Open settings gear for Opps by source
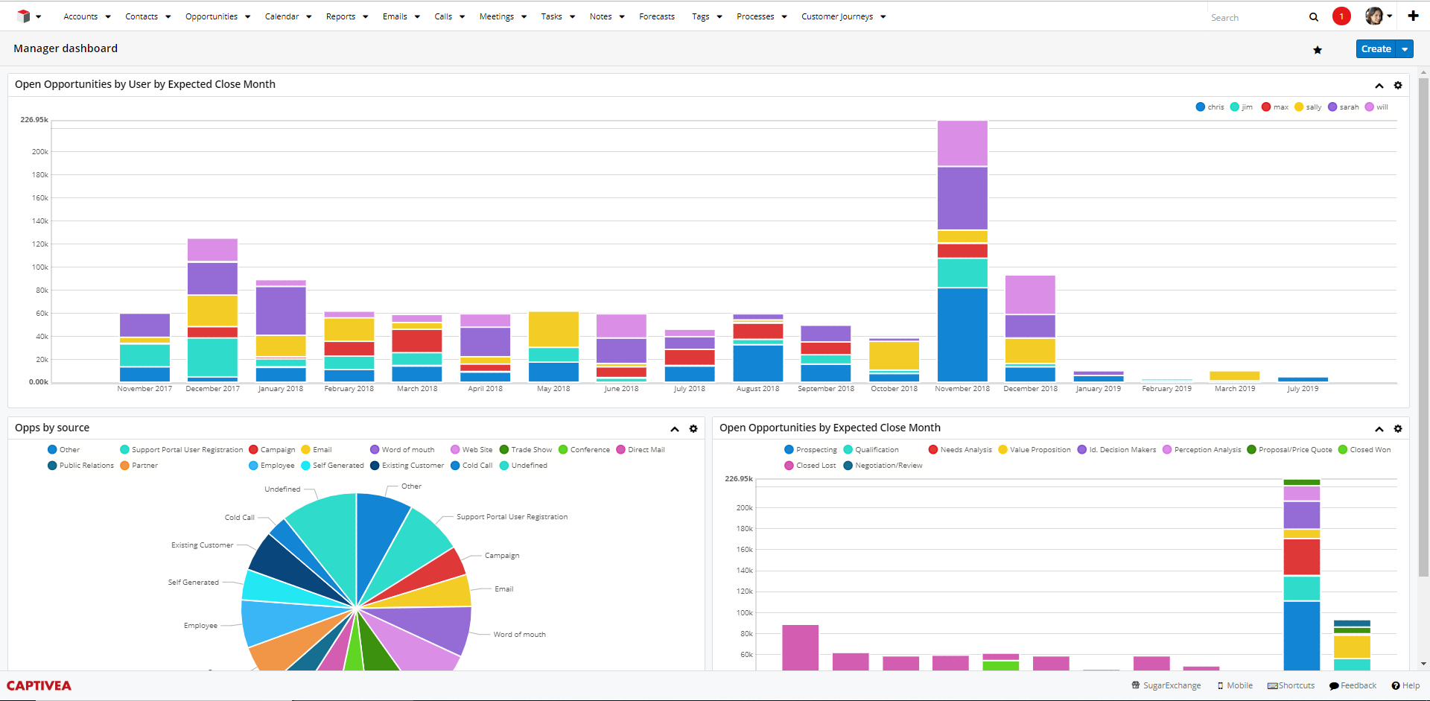Viewport: 1430px width, 701px height. pos(693,429)
